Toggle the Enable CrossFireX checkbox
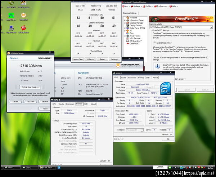The height and width of the screenshot is (177, 216). 154,43
